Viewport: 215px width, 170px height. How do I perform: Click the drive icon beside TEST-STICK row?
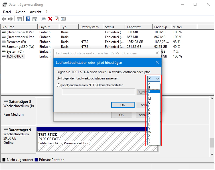coord(4,56)
